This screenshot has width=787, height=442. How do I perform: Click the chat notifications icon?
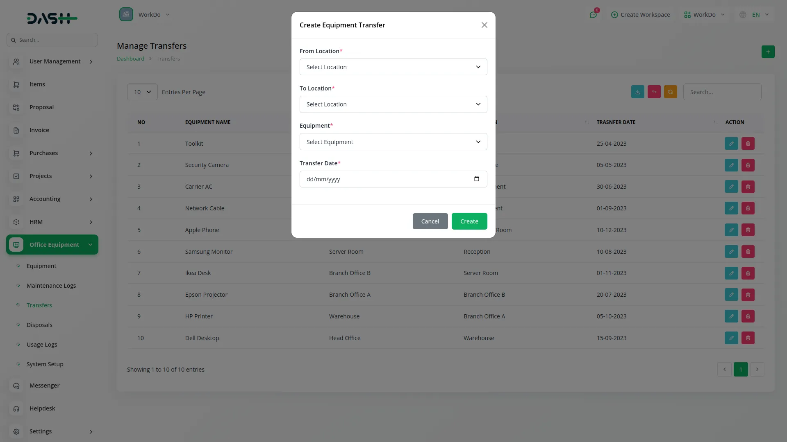[593, 15]
